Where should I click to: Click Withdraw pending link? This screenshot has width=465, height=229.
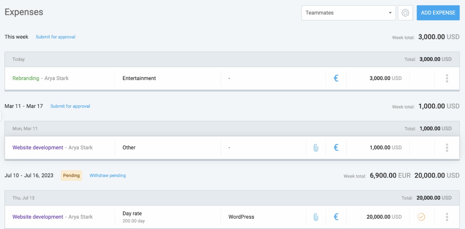[x=107, y=176]
